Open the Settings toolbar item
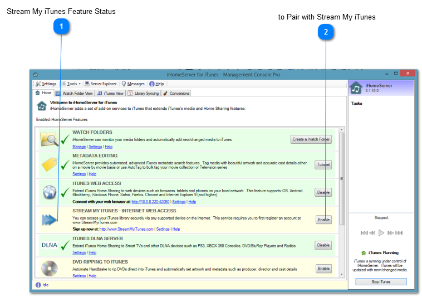 (x=46, y=84)
